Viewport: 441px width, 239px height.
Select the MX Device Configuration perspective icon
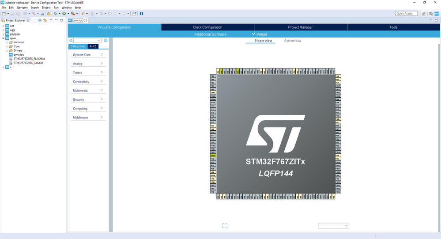437,14
